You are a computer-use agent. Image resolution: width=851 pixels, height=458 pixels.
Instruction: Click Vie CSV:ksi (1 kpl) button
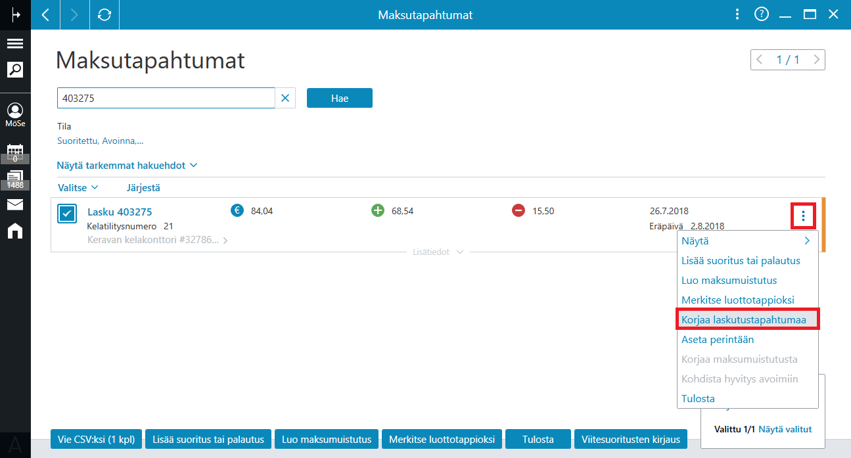point(96,439)
